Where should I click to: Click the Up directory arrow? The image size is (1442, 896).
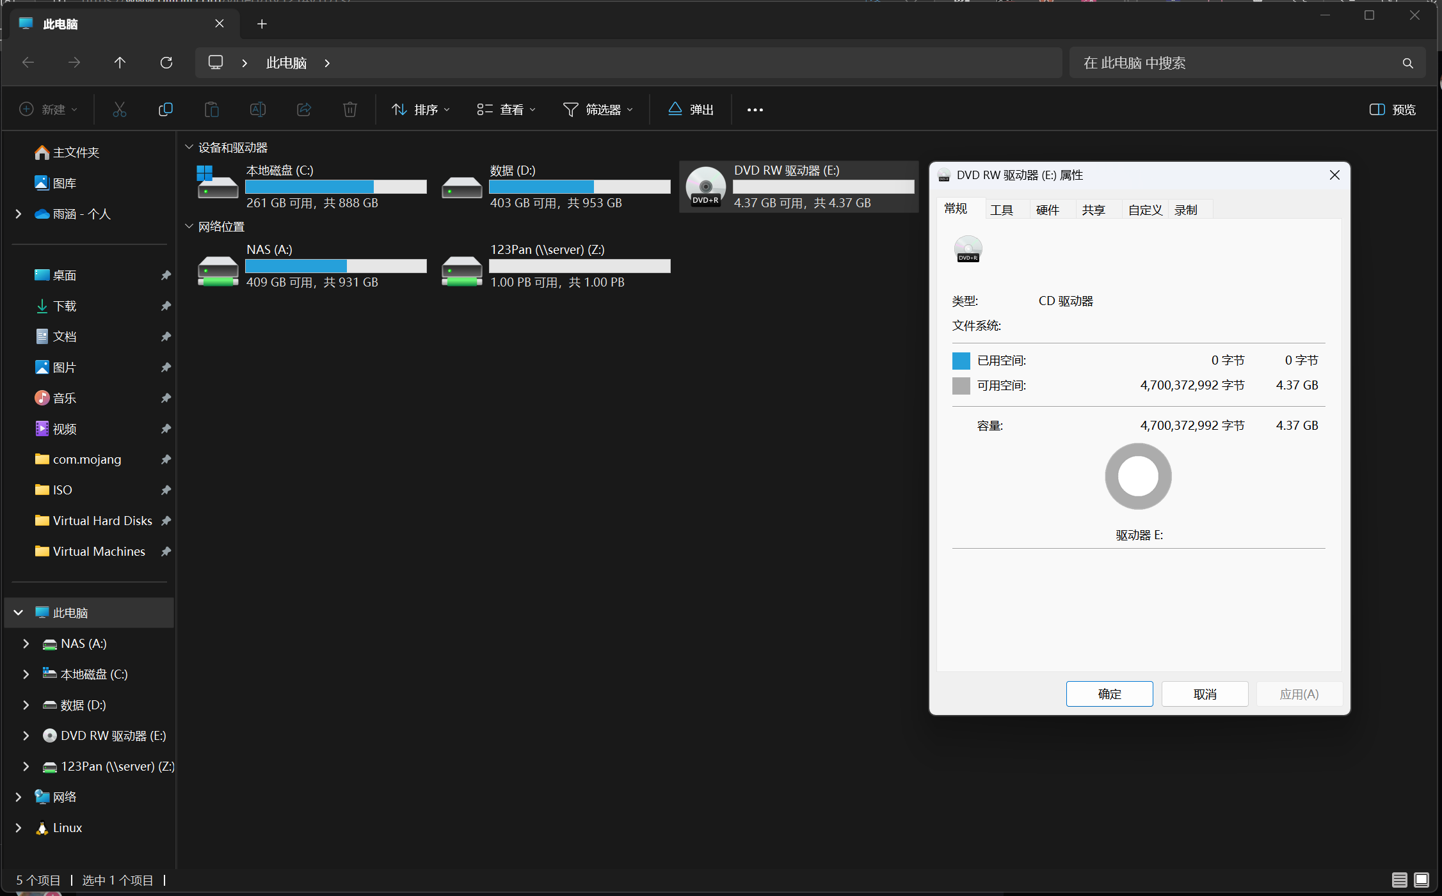120,63
